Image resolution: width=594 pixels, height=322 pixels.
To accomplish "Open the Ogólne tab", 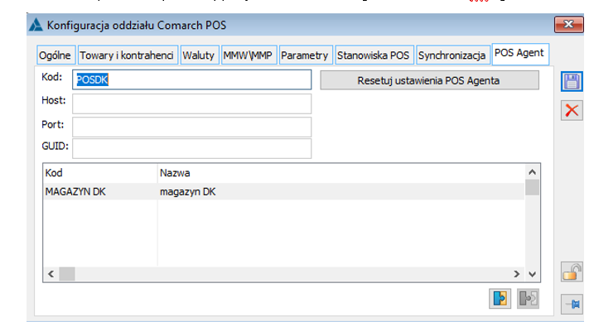I will tap(56, 55).
